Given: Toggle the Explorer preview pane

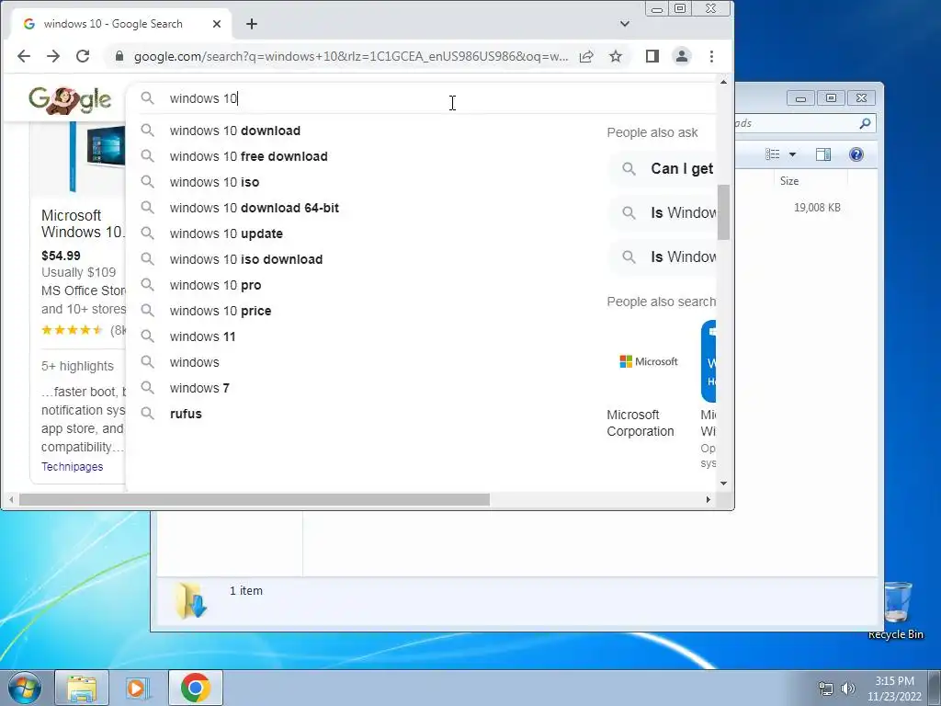Looking at the screenshot, I should pos(823,154).
